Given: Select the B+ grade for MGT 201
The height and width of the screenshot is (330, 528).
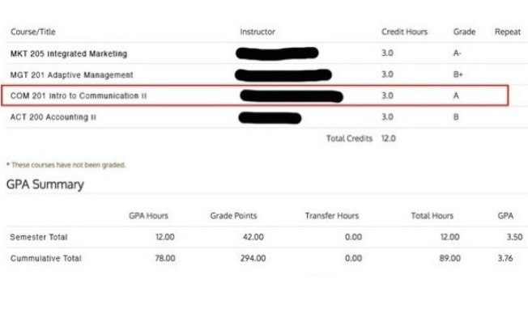Looking at the screenshot, I should (458, 74).
